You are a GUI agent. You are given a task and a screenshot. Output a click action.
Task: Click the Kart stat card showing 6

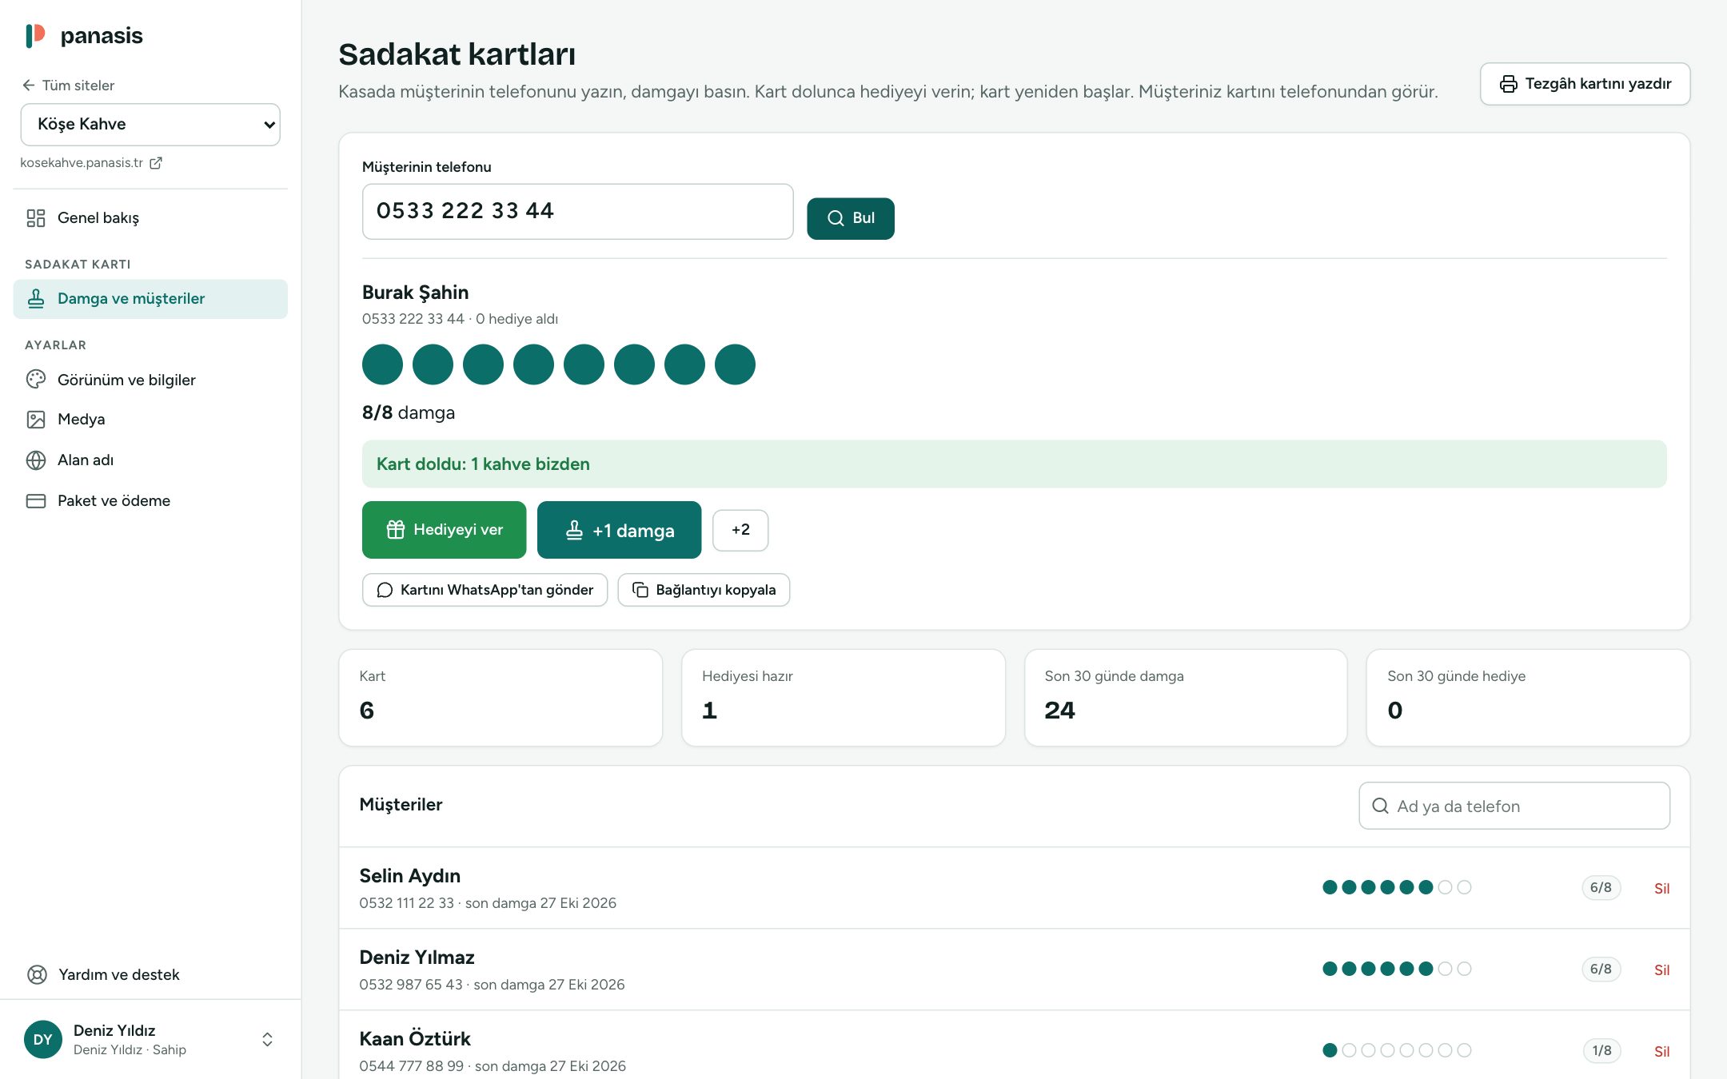(501, 698)
